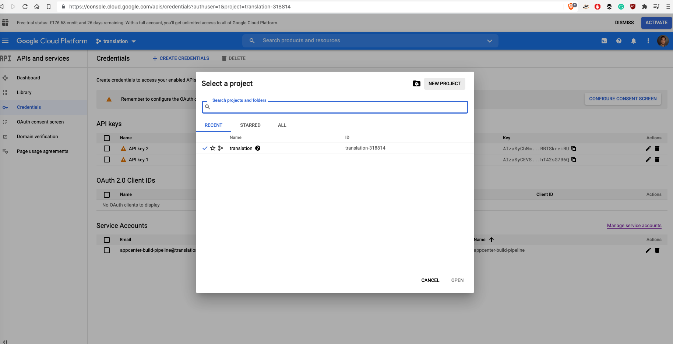The width and height of the screenshot is (673, 344).
Task: Click the bookmark icon in address bar
Action: point(49,7)
